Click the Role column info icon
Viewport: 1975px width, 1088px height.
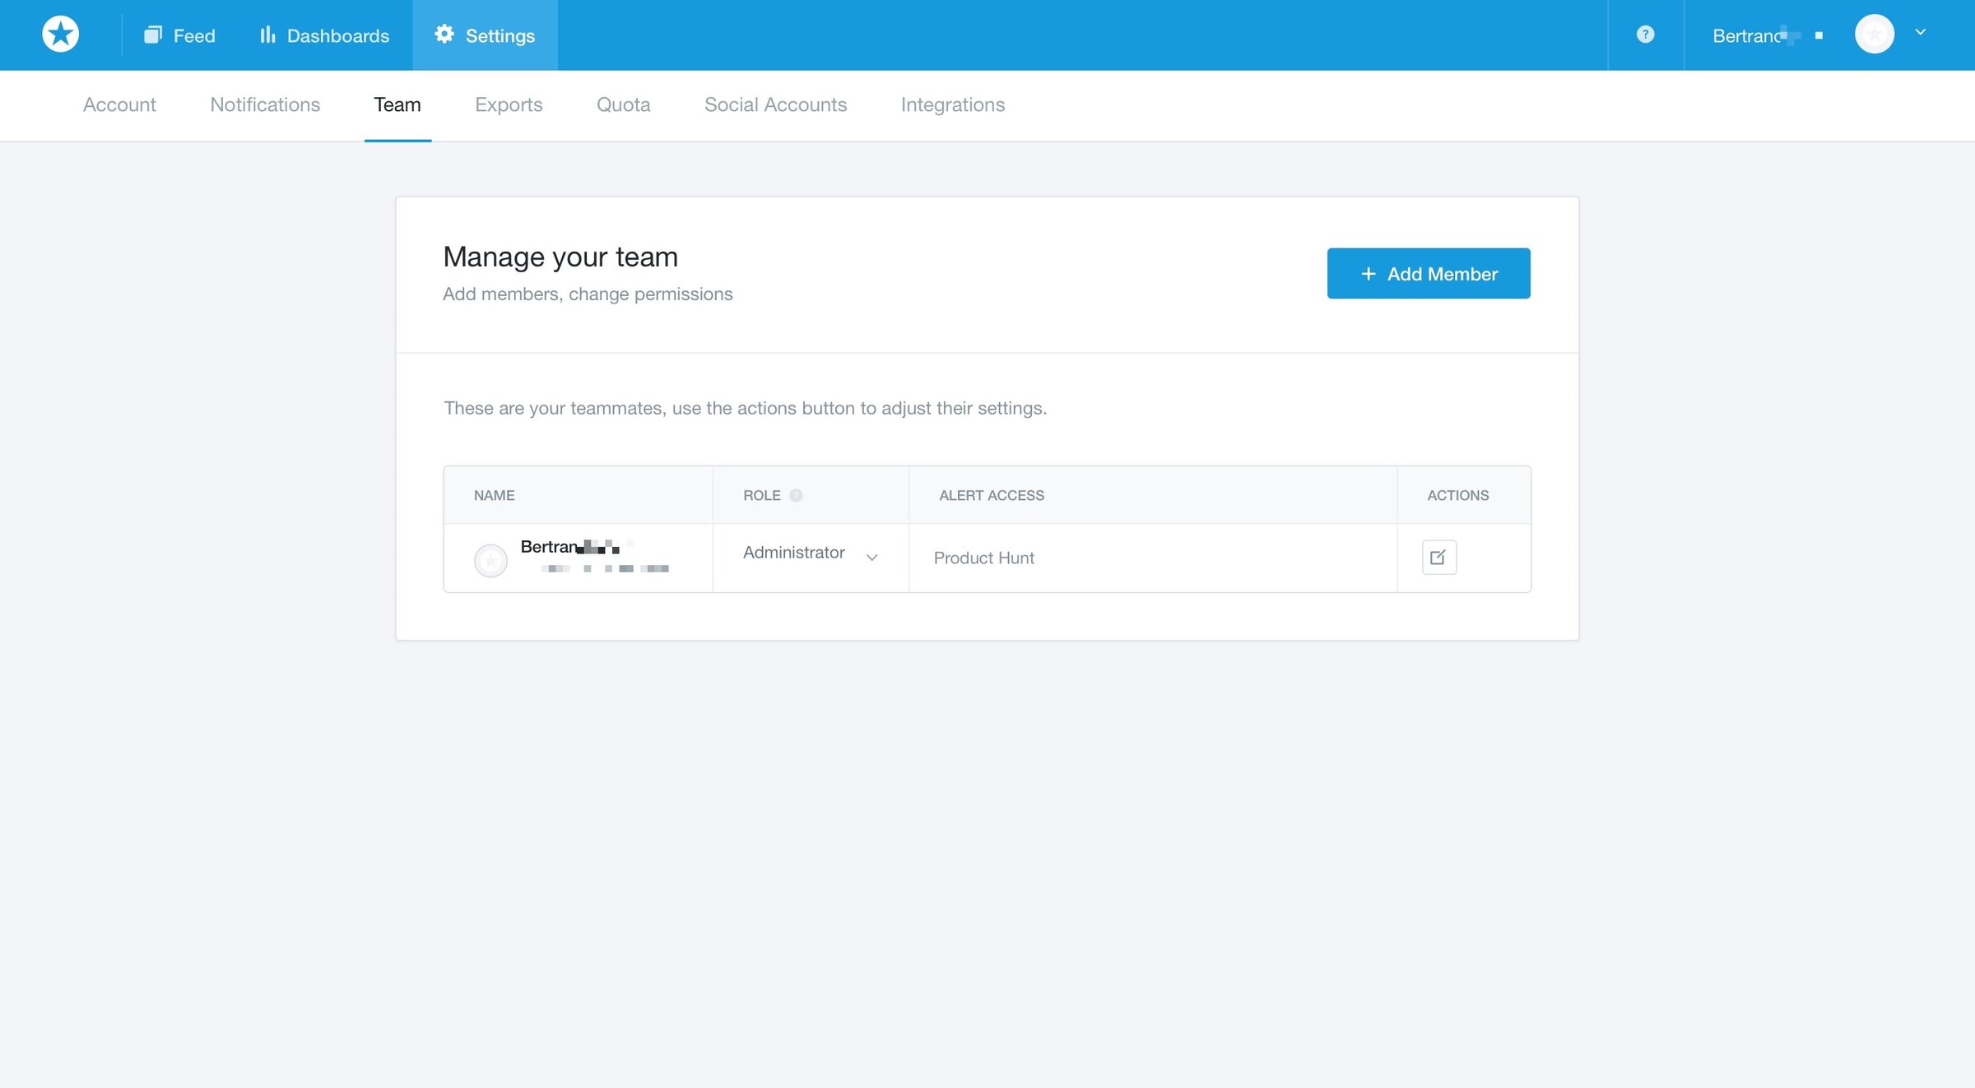[x=796, y=495]
